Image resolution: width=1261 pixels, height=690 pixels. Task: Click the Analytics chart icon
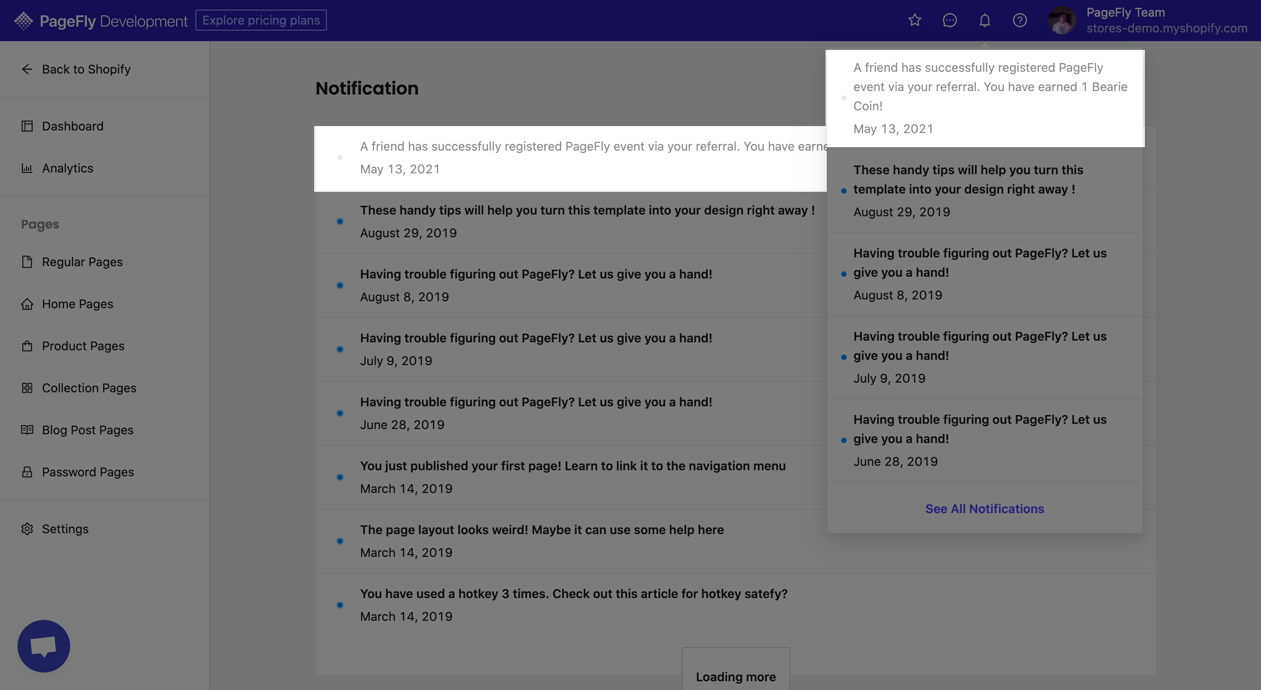pyautogui.click(x=27, y=168)
